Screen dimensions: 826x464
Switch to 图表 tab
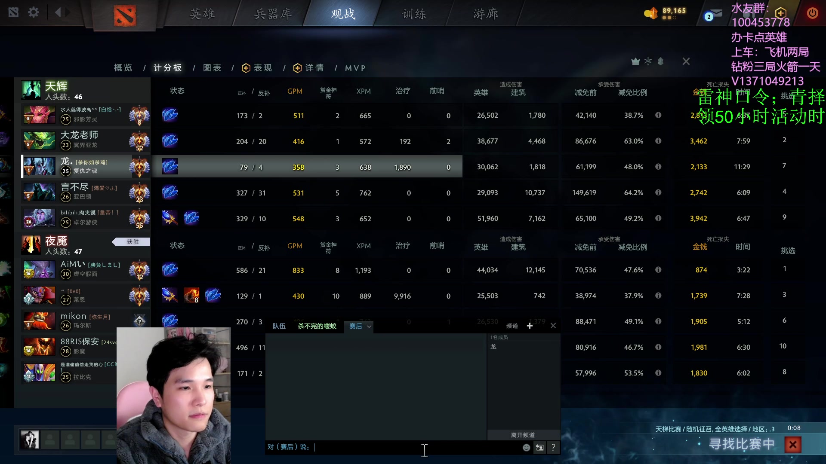[x=212, y=68]
